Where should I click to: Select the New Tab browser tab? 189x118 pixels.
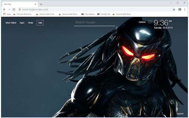point(20,4)
